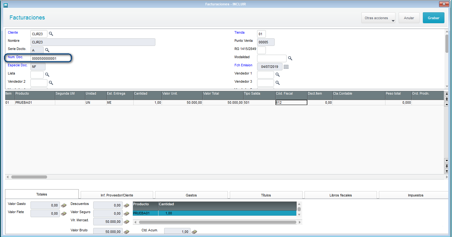The image size is (452, 237).
Task: Click header form scrollbar down arrow
Action: coord(447,86)
